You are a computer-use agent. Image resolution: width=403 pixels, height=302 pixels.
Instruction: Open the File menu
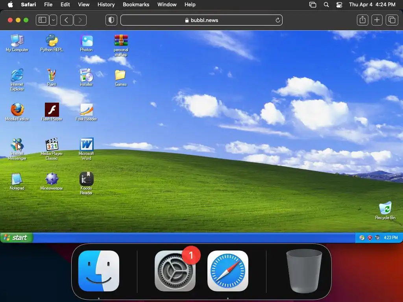(x=48, y=5)
